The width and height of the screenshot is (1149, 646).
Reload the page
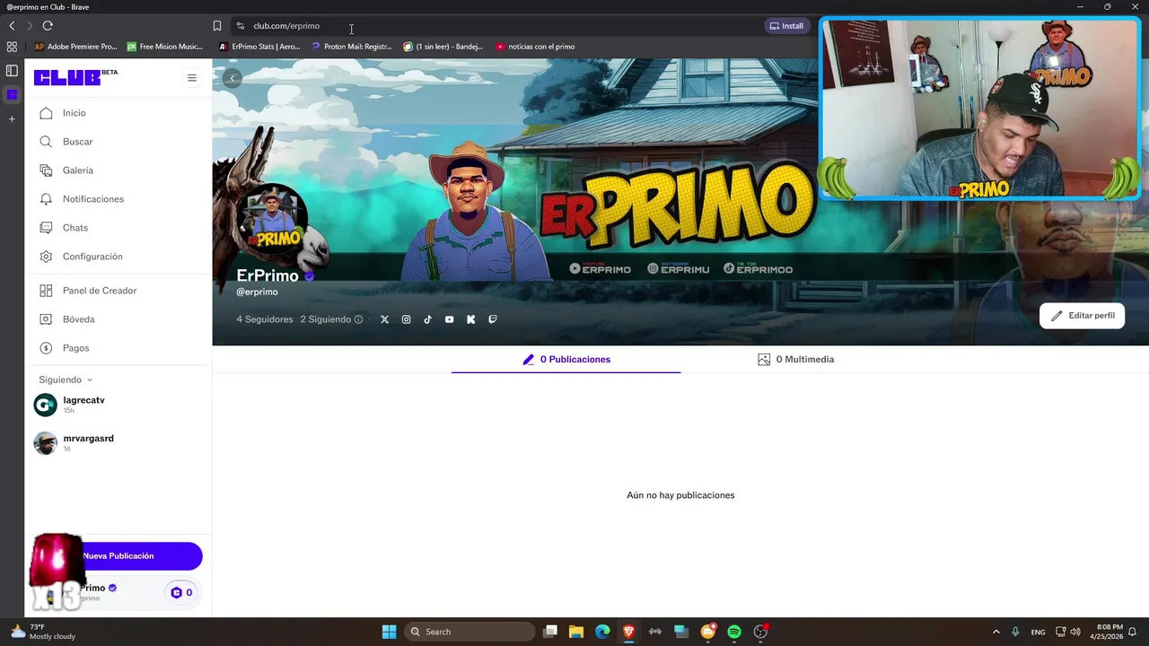pos(48,26)
